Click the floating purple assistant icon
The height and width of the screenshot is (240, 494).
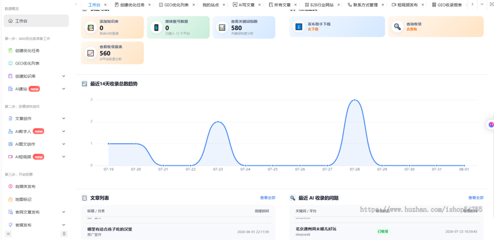pyautogui.click(x=491, y=124)
